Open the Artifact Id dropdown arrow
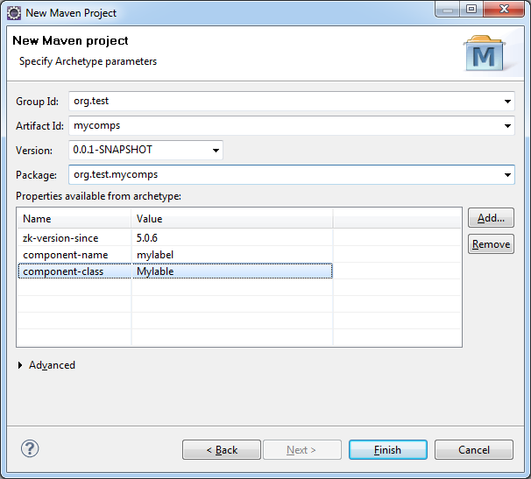This screenshot has width=531, height=479. pyautogui.click(x=507, y=126)
